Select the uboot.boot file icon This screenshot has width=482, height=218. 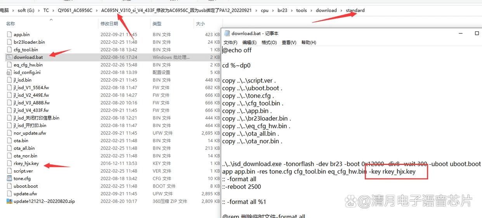tap(10, 186)
